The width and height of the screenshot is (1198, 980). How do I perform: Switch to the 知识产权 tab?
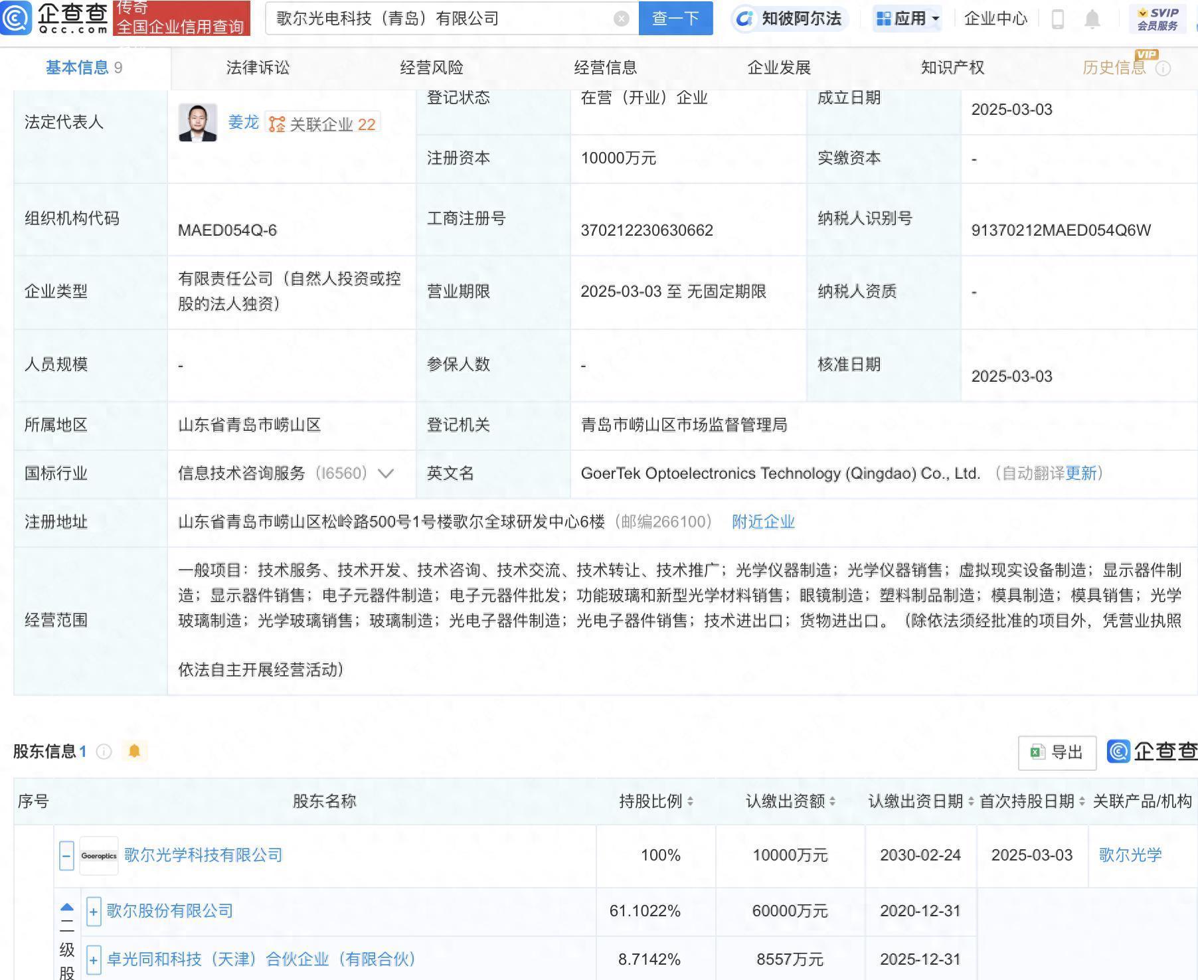point(952,67)
